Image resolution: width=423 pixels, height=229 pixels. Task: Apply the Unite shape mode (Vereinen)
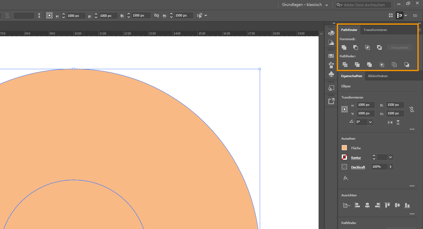point(344,47)
